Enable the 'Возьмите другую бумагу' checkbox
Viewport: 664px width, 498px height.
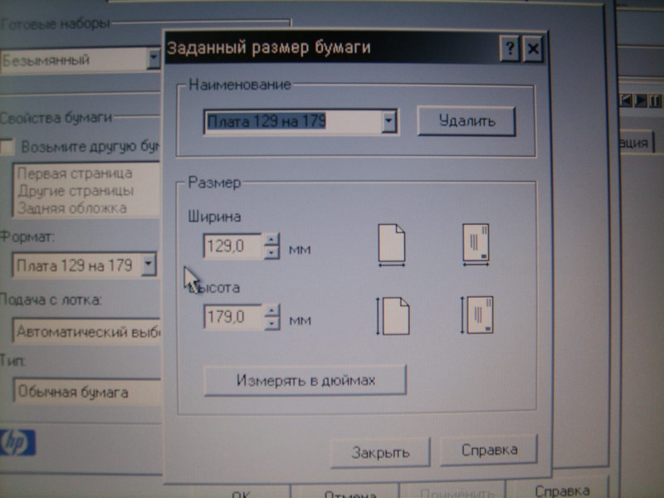tap(7, 147)
